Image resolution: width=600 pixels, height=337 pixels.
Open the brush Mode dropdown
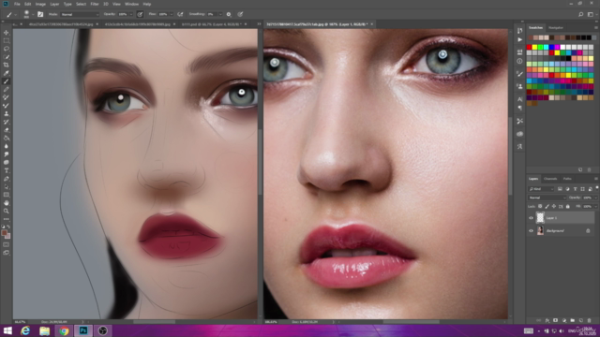(x=80, y=14)
